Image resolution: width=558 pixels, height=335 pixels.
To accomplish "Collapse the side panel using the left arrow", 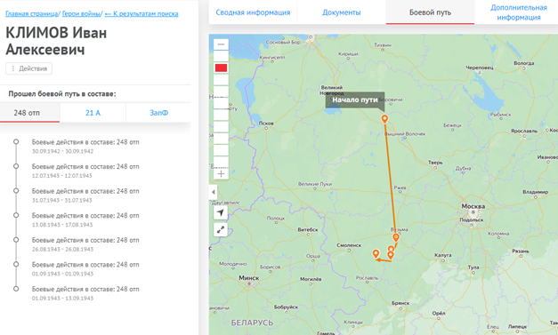I will [x=214, y=192].
